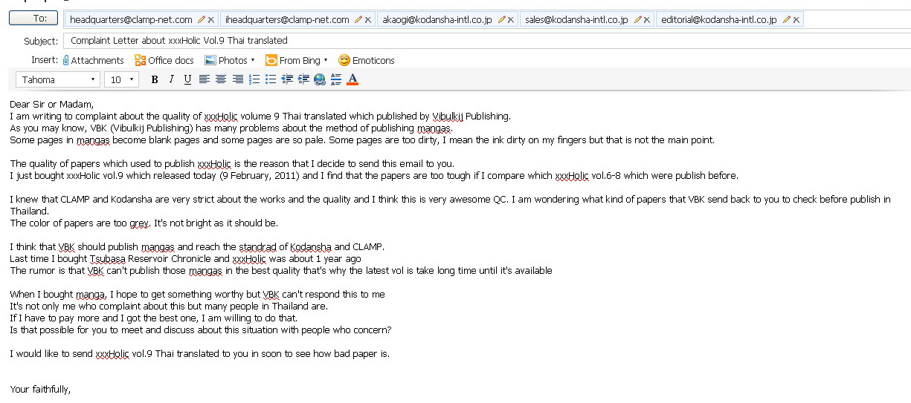Click the Office docs label link
Image resolution: width=911 pixels, height=403 pixels.
pyautogui.click(x=171, y=61)
